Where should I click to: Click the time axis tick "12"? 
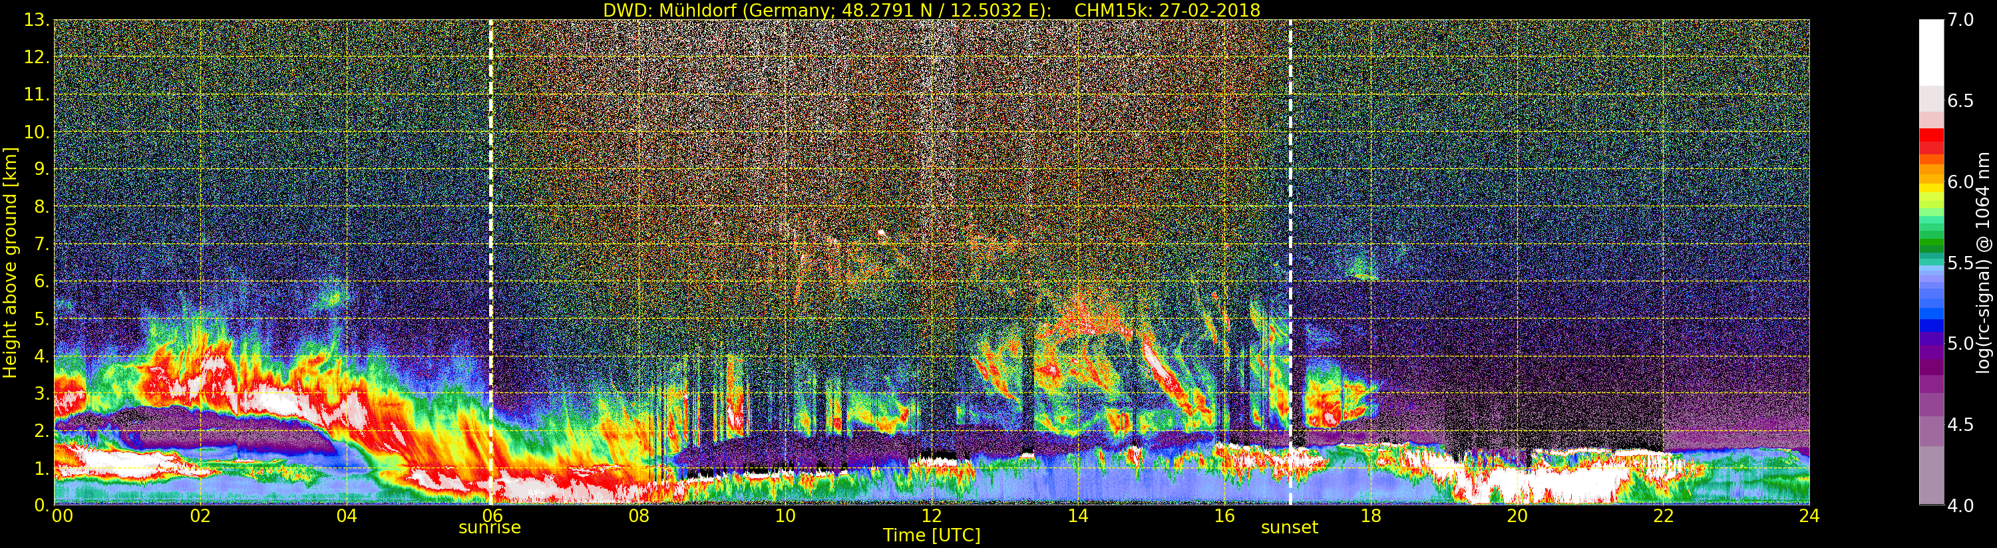(931, 516)
